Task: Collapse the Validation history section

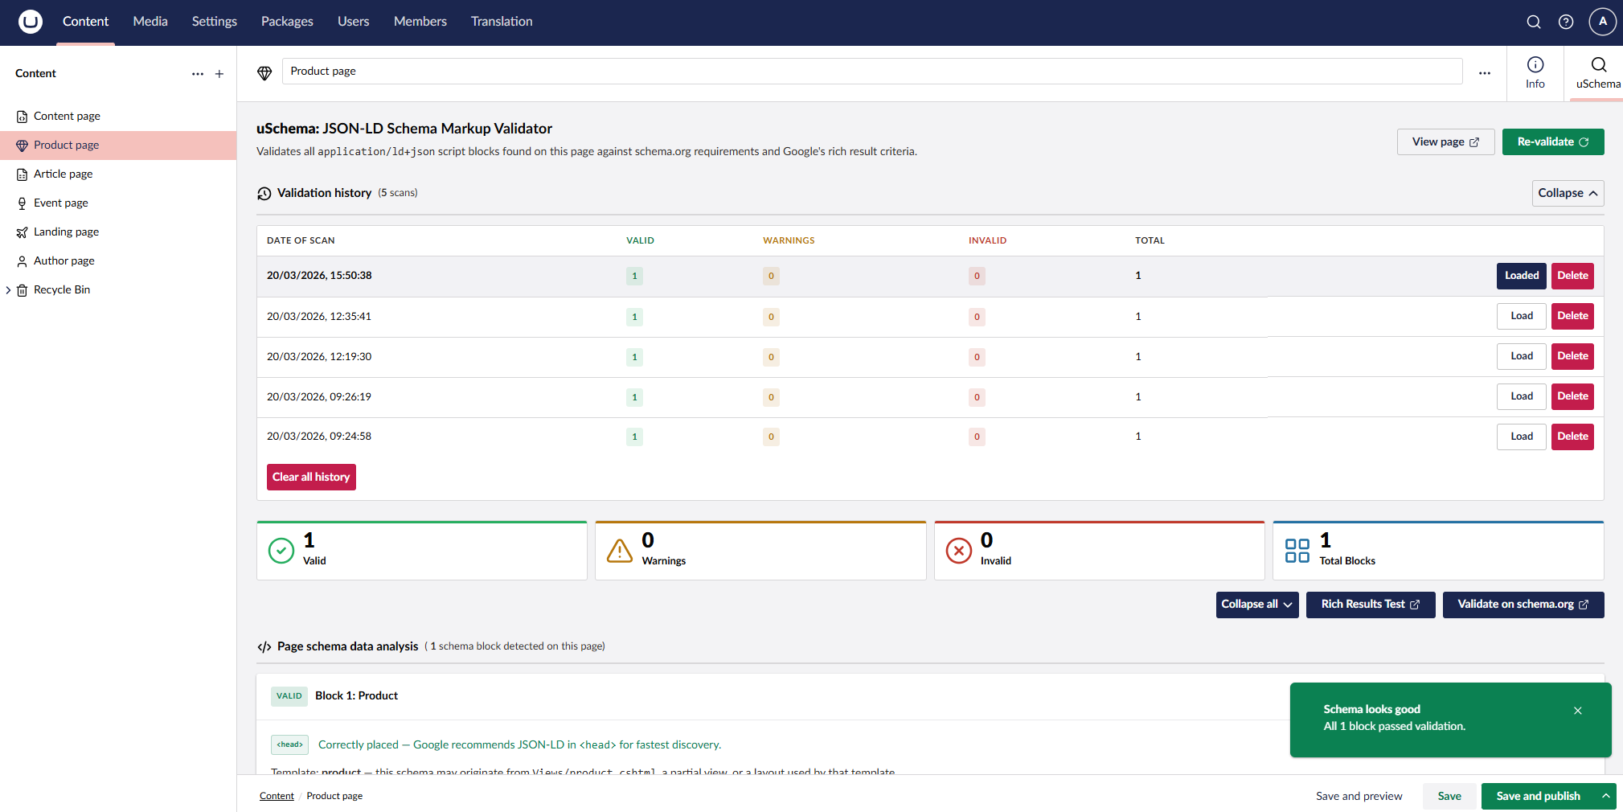Action: [1567, 193]
